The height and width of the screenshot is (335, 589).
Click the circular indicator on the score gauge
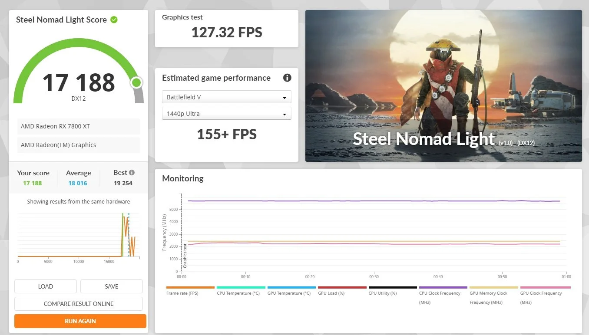[136, 82]
